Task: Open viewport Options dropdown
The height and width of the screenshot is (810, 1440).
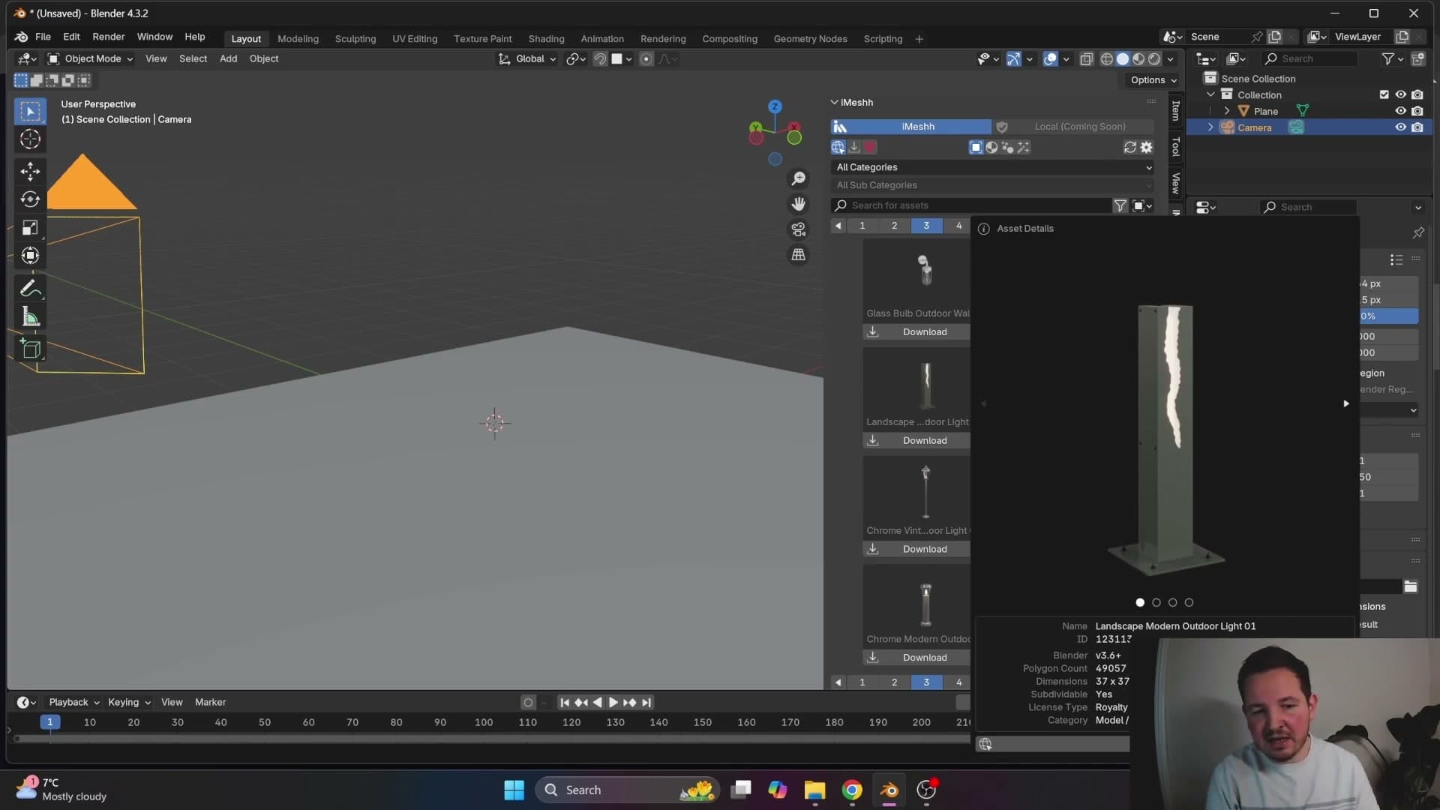Action: point(1153,80)
